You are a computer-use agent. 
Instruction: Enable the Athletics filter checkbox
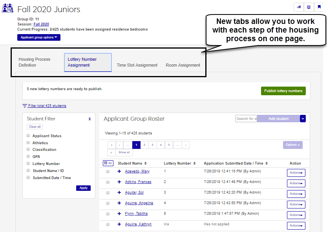[x=28, y=143]
